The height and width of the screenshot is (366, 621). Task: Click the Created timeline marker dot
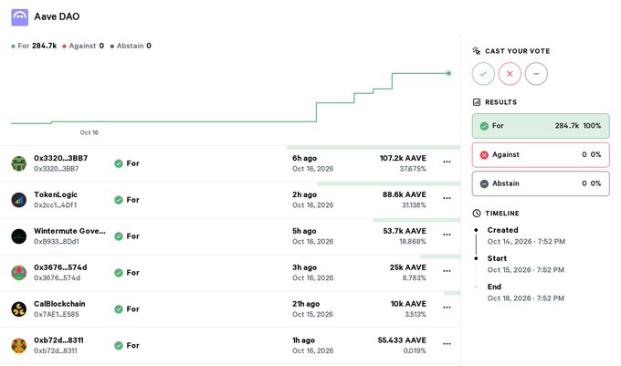(x=476, y=230)
